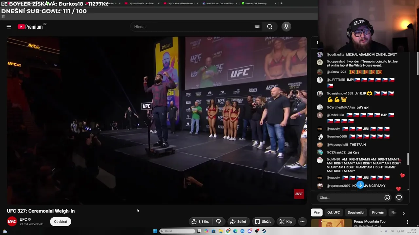Screen dimensions: 419x235
Task: Click the video player area
Action: 157,120
